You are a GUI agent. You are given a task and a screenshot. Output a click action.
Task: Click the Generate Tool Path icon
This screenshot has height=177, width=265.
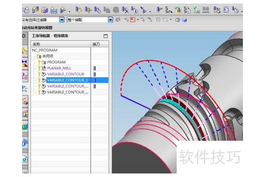(159, 10)
